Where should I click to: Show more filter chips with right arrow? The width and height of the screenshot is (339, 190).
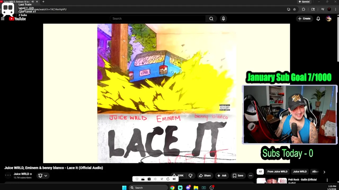point(324,172)
